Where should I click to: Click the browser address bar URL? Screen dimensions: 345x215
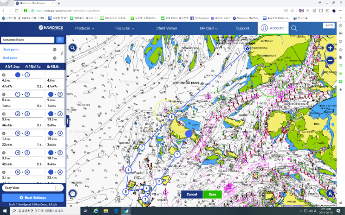coord(67,11)
